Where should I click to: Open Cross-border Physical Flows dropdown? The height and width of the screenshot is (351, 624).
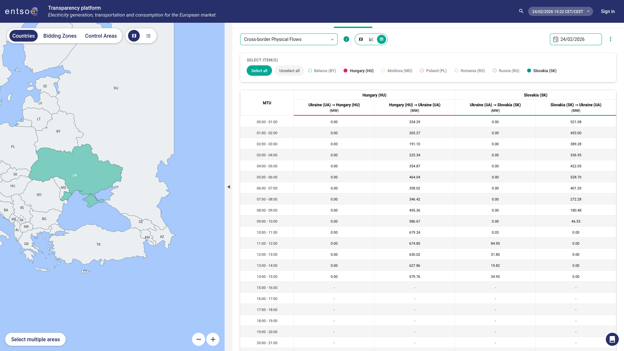coord(289,39)
